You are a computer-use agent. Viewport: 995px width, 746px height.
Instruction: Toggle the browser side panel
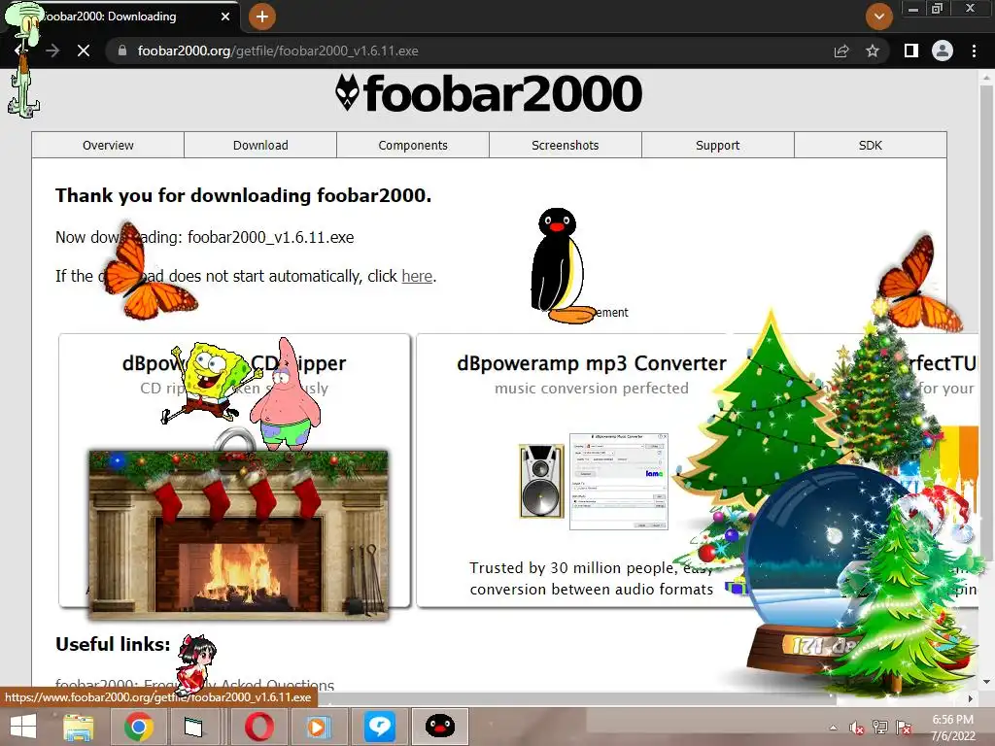click(x=911, y=51)
